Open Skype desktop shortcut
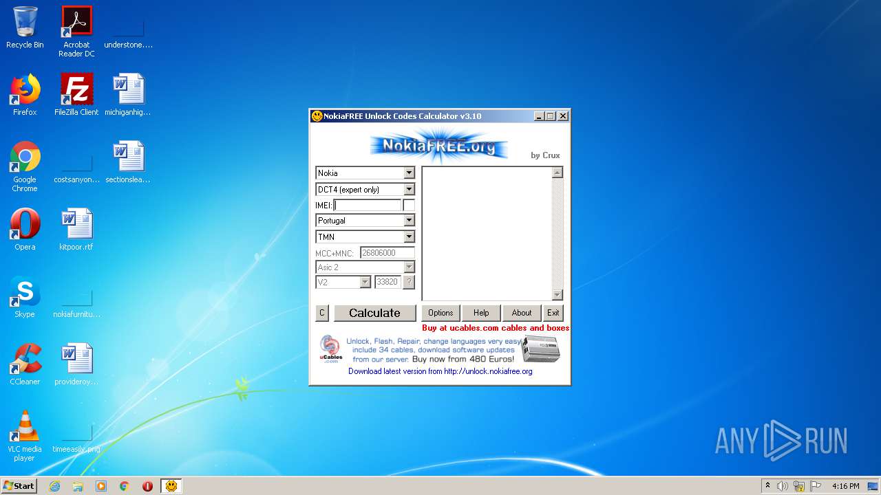The width and height of the screenshot is (881, 495). pyautogui.click(x=25, y=297)
